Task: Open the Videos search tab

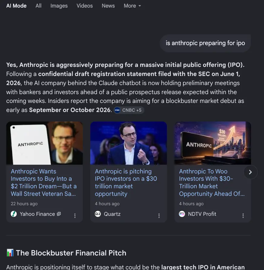Action: click(x=84, y=6)
